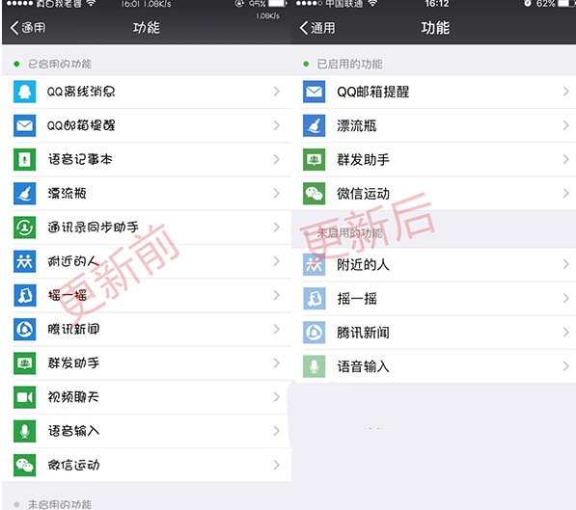Tap QQ邮箱提醒 mail icon in right screen

point(315,92)
